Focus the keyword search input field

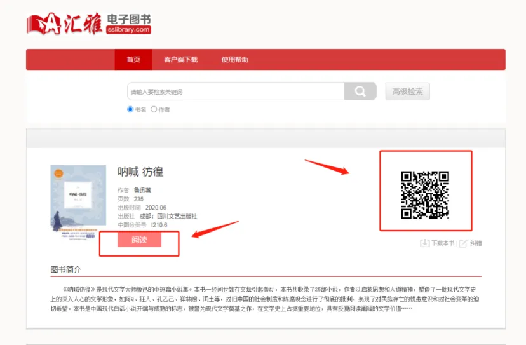(x=236, y=91)
